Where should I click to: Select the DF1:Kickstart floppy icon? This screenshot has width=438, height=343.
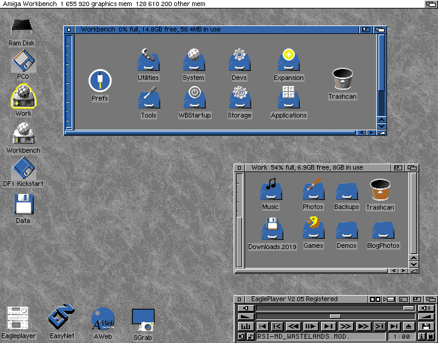click(x=23, y=171)
